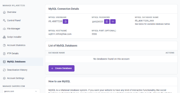Click the Control Panel wrench icon
This screenshot has height=93, width=180.
coord(4,20)
